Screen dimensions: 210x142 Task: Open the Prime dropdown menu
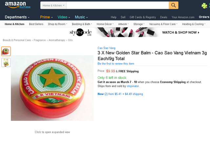click(x=46, y=17)
